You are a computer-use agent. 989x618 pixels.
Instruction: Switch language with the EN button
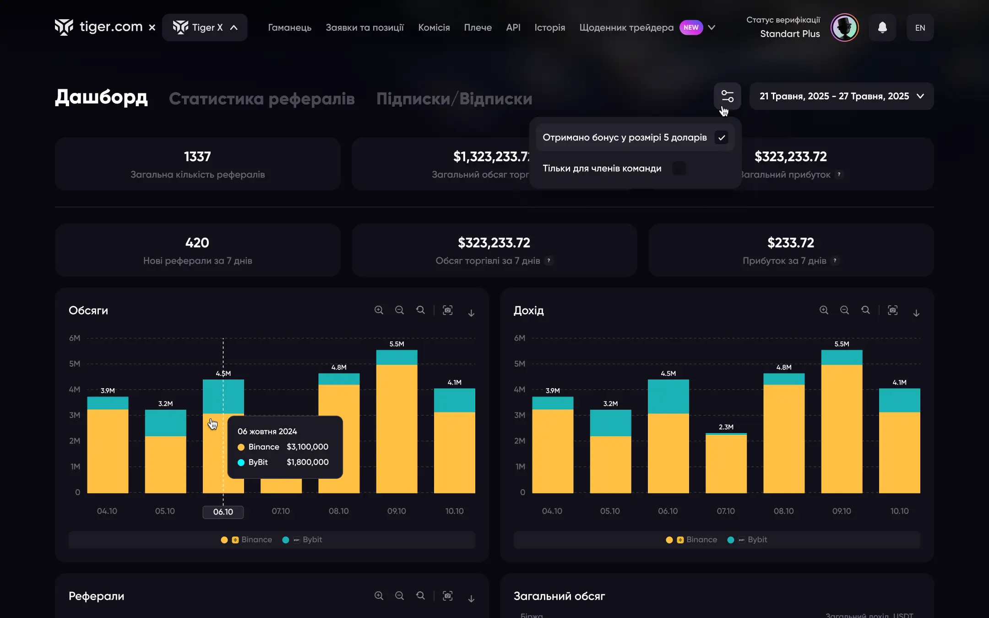(919, 27)
